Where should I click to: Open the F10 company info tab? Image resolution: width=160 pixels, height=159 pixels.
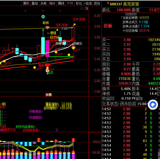(70, 3)
